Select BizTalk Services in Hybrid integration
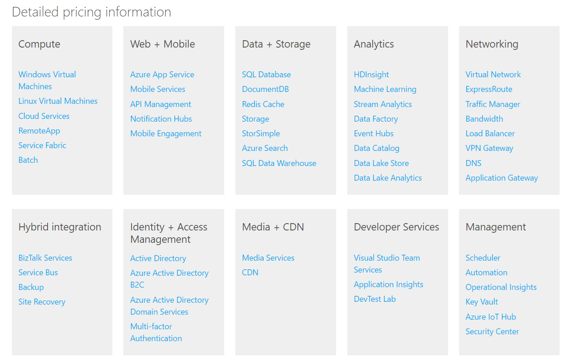 click(x=45, y=257)
